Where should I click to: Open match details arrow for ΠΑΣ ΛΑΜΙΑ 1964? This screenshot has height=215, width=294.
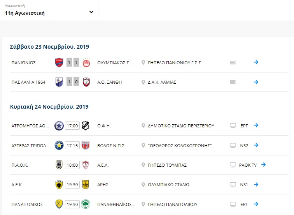256,82
